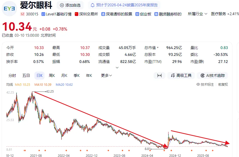
Task: Open AI技术追踪 tracking
Action: (212, 76)
